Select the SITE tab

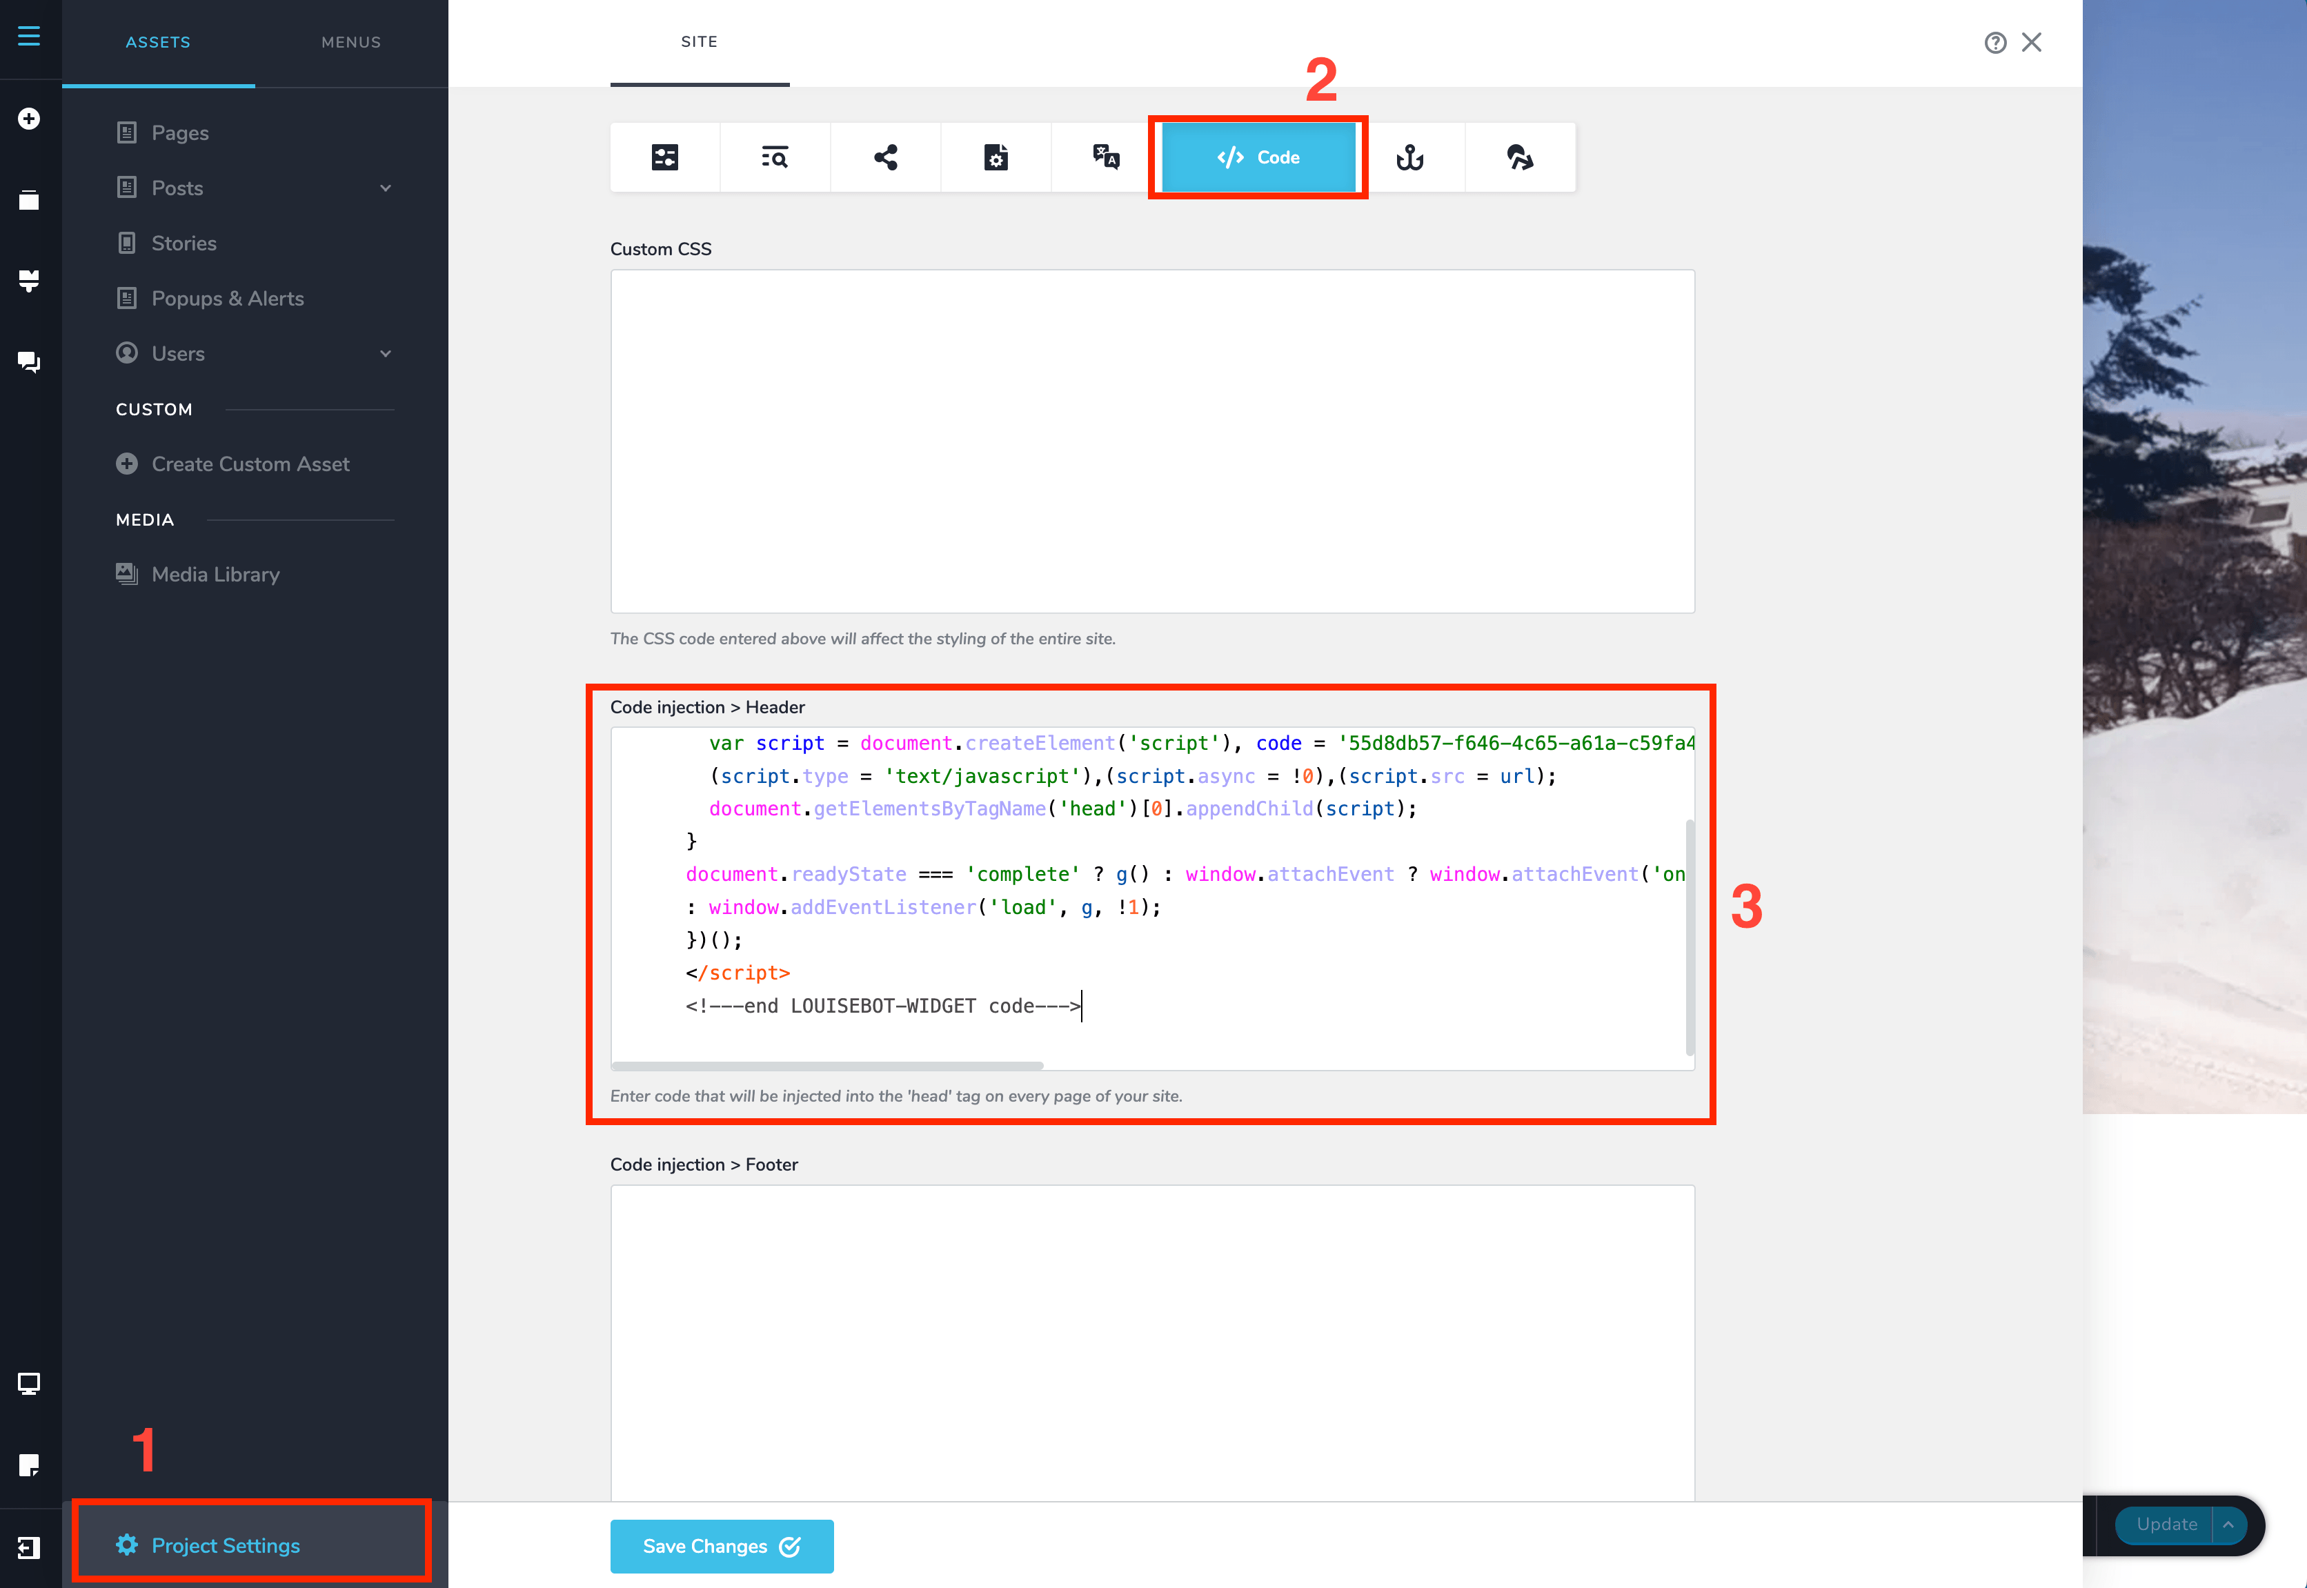click(x=700, y=42)
